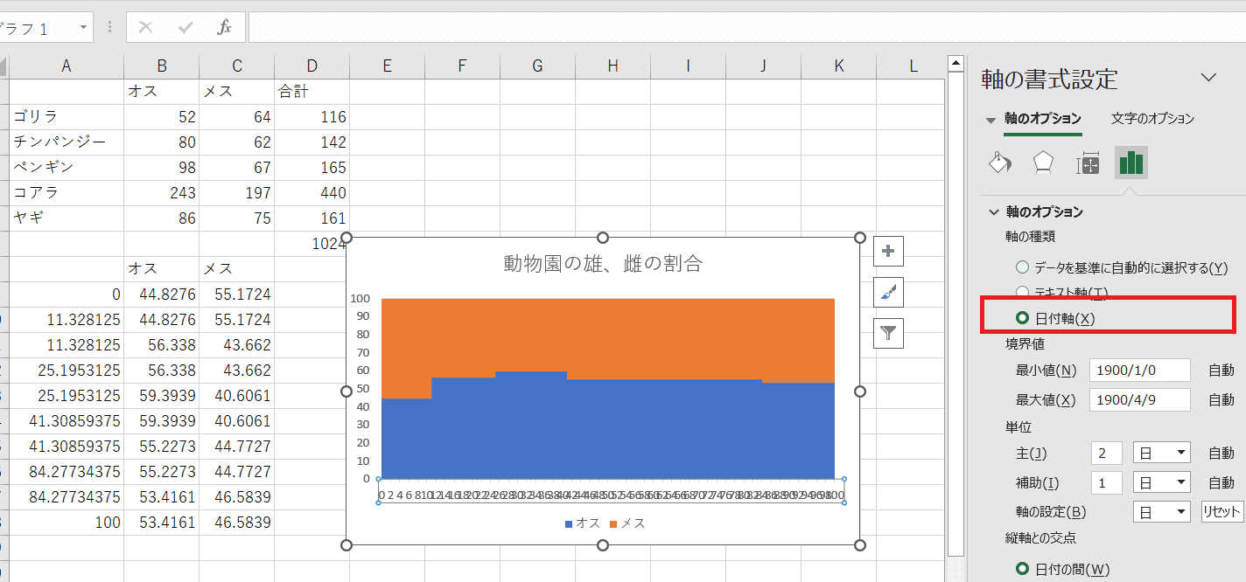Select column D header
The image size is (1246, 582).
click(311, 66)
